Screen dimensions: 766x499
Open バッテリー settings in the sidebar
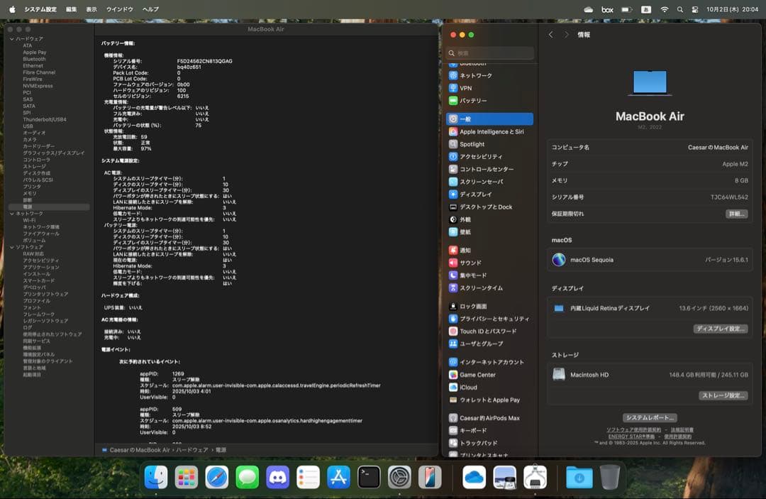point(472,101)
